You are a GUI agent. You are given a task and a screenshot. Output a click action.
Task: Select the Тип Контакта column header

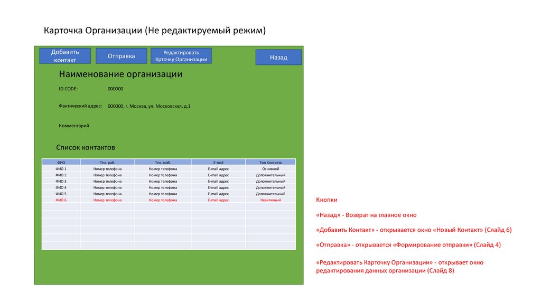coord(270,163)
